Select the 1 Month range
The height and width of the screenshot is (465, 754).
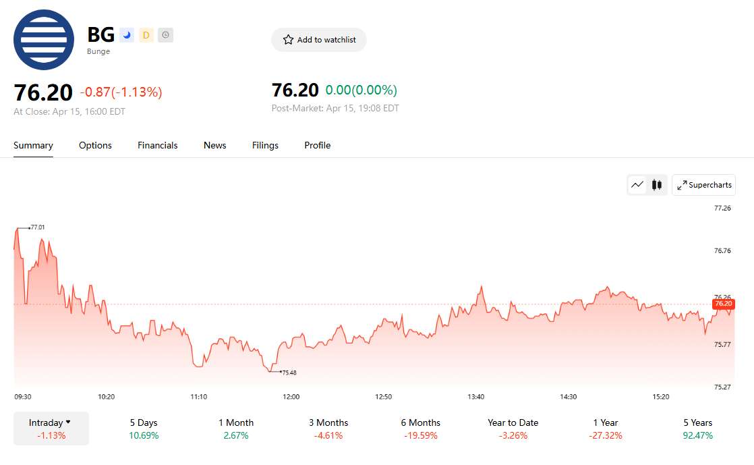(x=236, y=429)
